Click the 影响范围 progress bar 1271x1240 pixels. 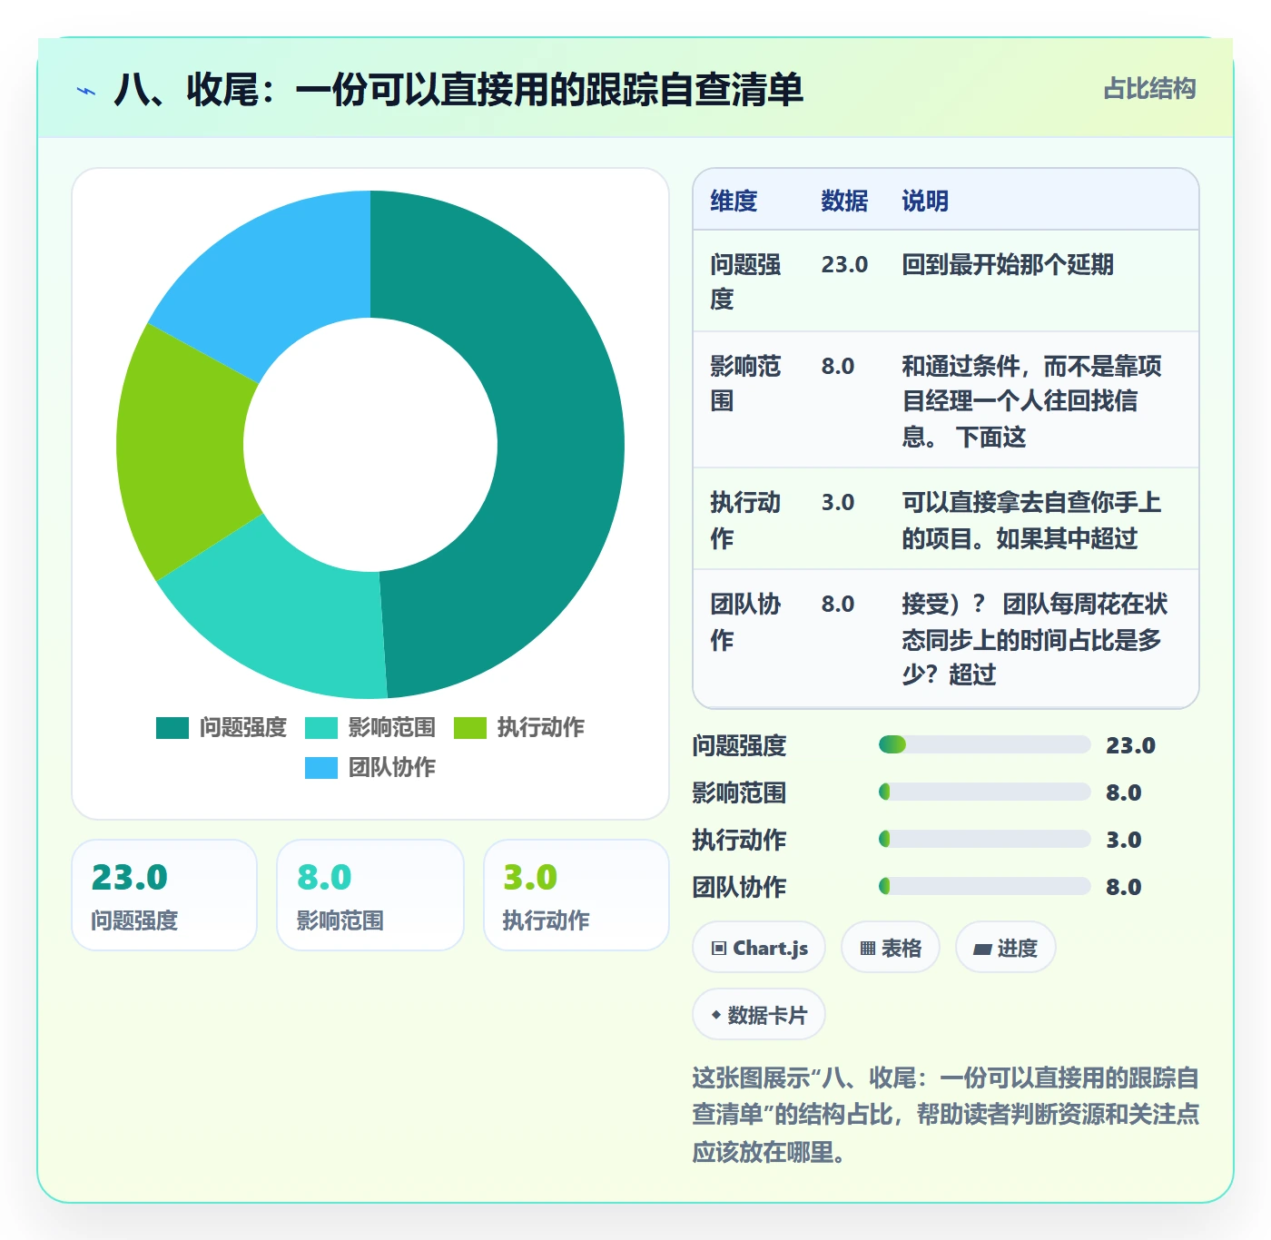point(984,792)
